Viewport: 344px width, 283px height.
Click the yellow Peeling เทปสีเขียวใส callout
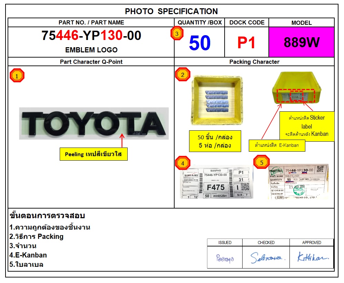pyautogui.click(x=94, y=154)
